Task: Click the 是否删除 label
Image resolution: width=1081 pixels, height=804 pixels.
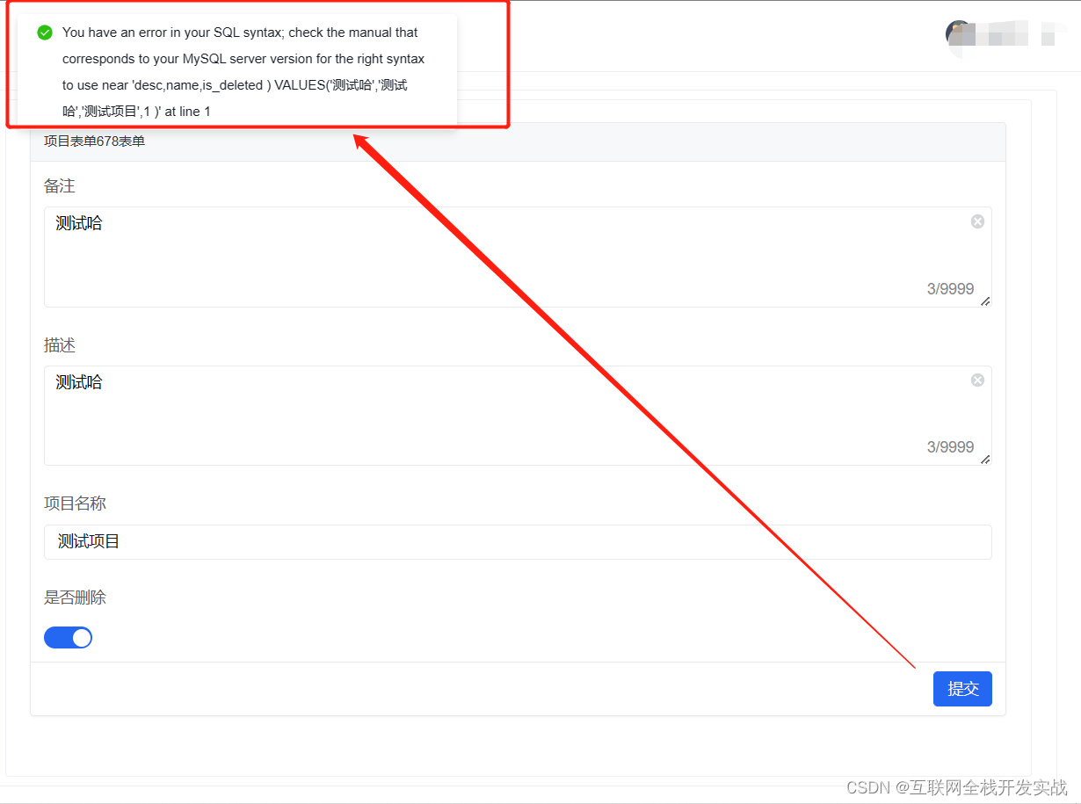Action: [76, 598]
